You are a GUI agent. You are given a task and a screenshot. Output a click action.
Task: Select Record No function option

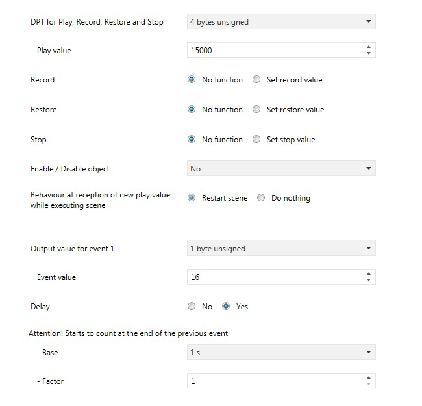[192, 80]
